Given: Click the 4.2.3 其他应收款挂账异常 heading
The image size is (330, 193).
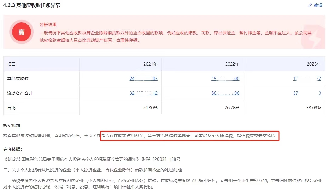Looking at the screenshot, I should (x=32, y=5).
